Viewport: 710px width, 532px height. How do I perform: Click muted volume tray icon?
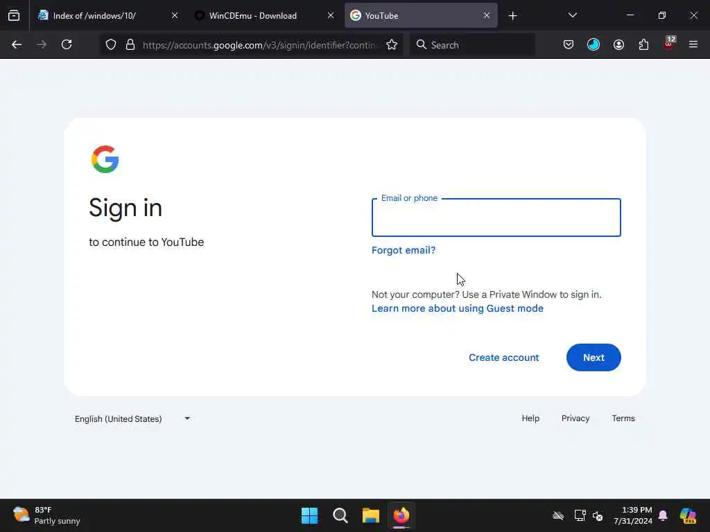pyautogui.click(x=598, y=516)
